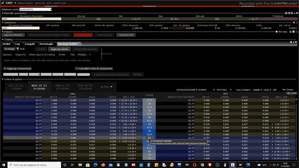
Task: Open the Visualizzazione a schede dropdown
Action: [214, 90]
